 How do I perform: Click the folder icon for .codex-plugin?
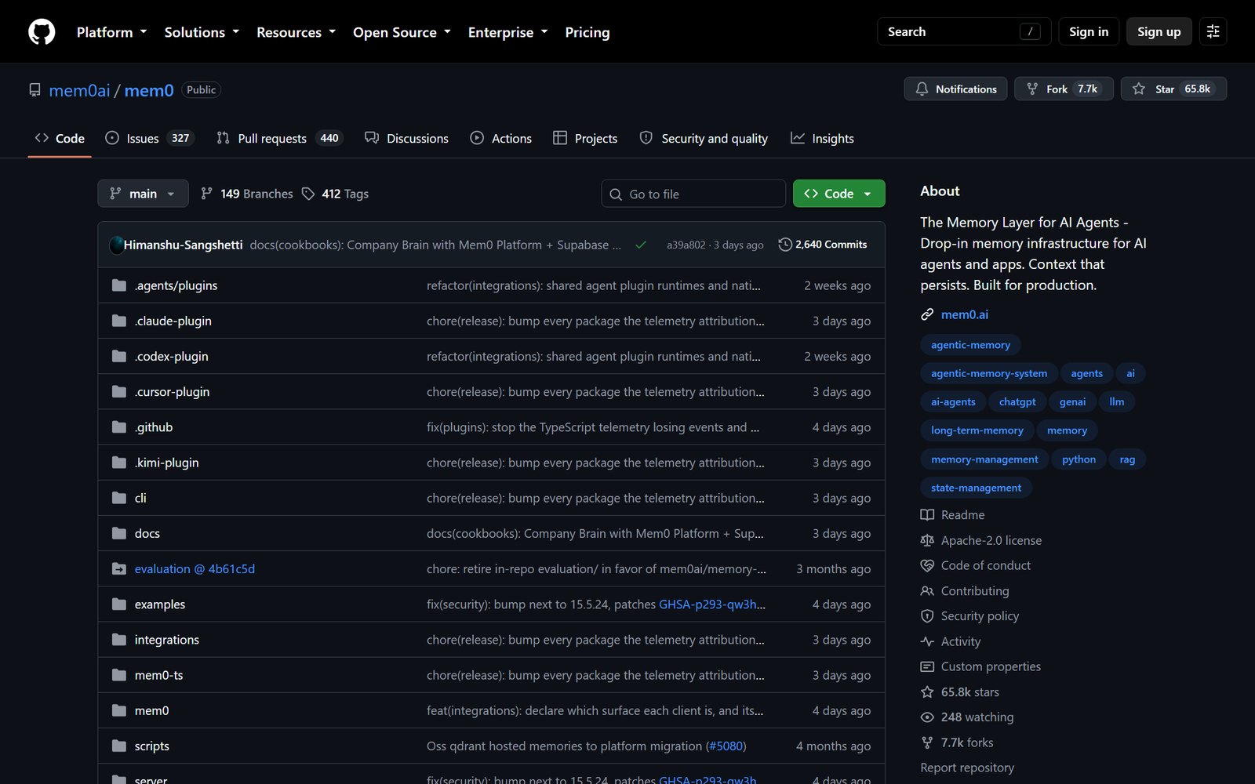[x=119, y=356]
